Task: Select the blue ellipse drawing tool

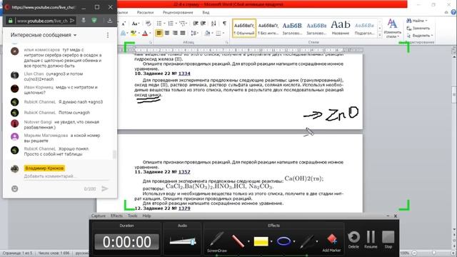Action: click(283, 241)
